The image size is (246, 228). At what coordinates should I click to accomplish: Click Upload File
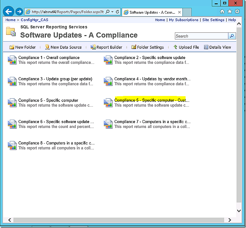click(186, 47)
